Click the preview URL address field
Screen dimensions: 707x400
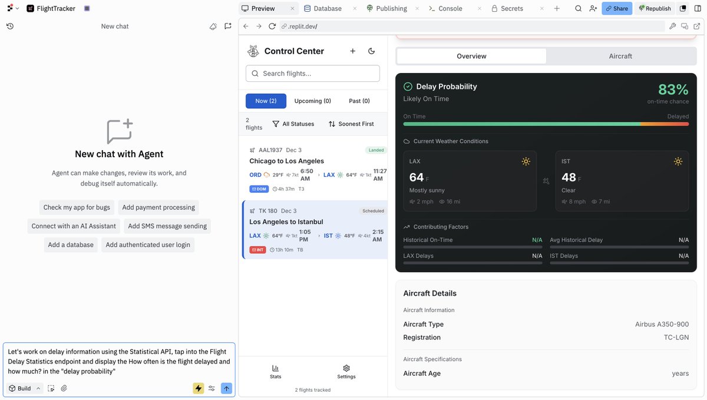click(x=471, y=27)
